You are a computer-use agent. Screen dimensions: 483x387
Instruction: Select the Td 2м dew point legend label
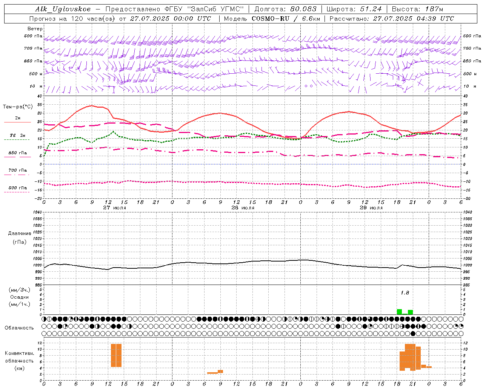pos(18,135)
